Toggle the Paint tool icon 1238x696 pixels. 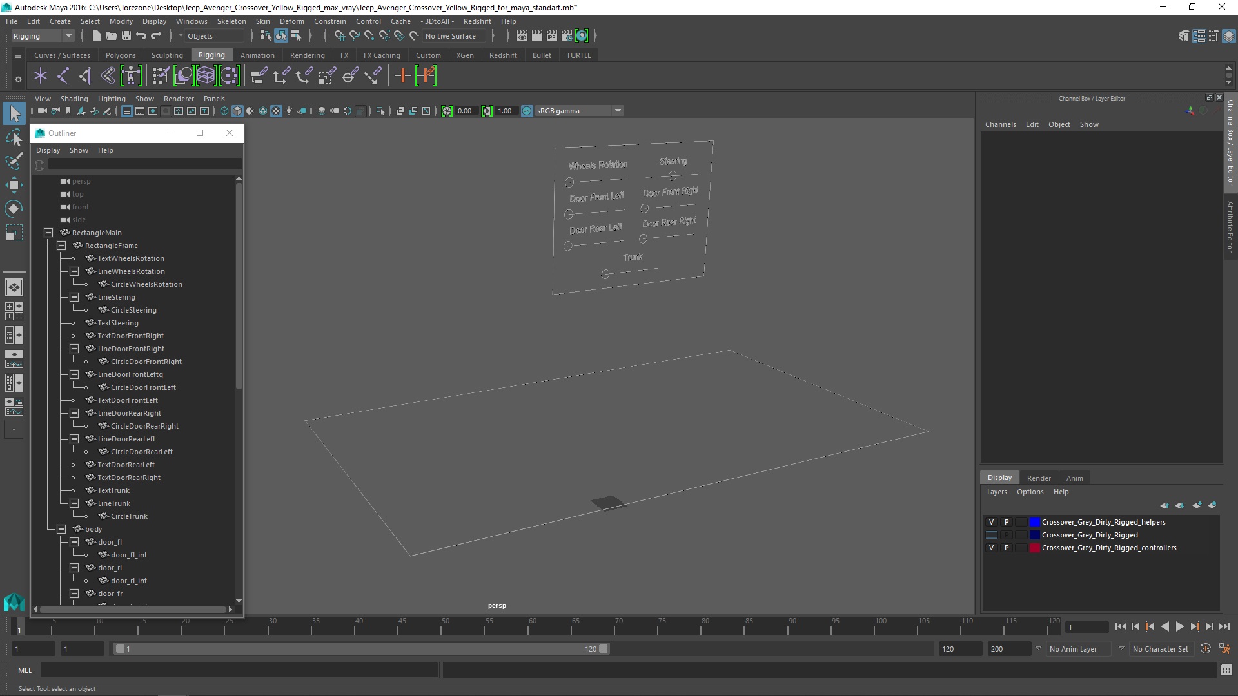point(14,160)
